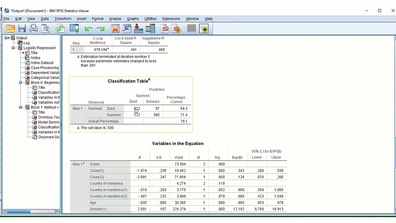This screenshot has height=223, width=396.
Task: Open the Analyze menu
Action: click(x=115, y=19)
